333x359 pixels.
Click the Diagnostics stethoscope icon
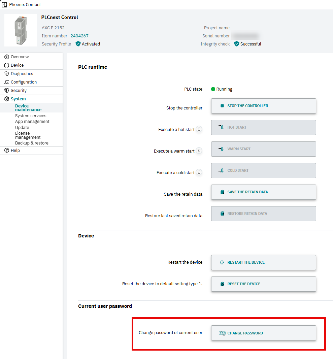click(x=7, y=74)
